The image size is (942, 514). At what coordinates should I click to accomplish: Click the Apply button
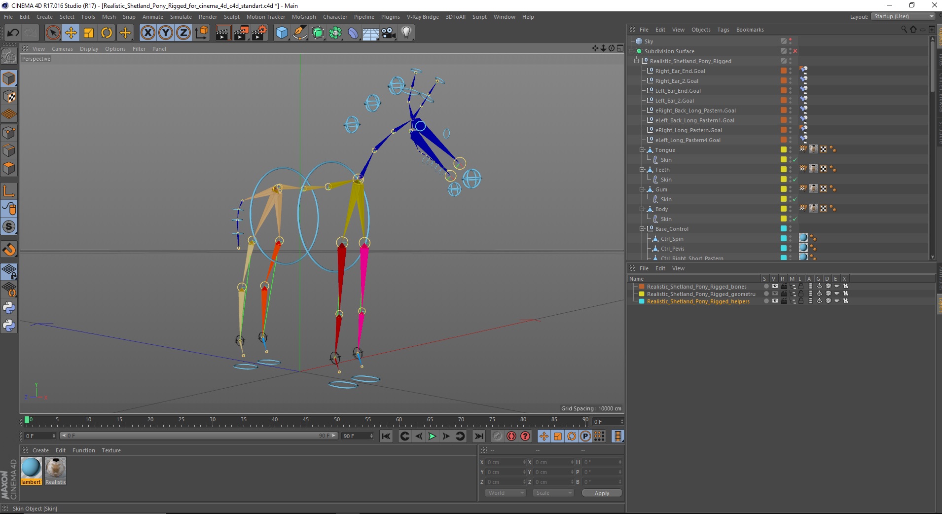(x=602, y=493)
